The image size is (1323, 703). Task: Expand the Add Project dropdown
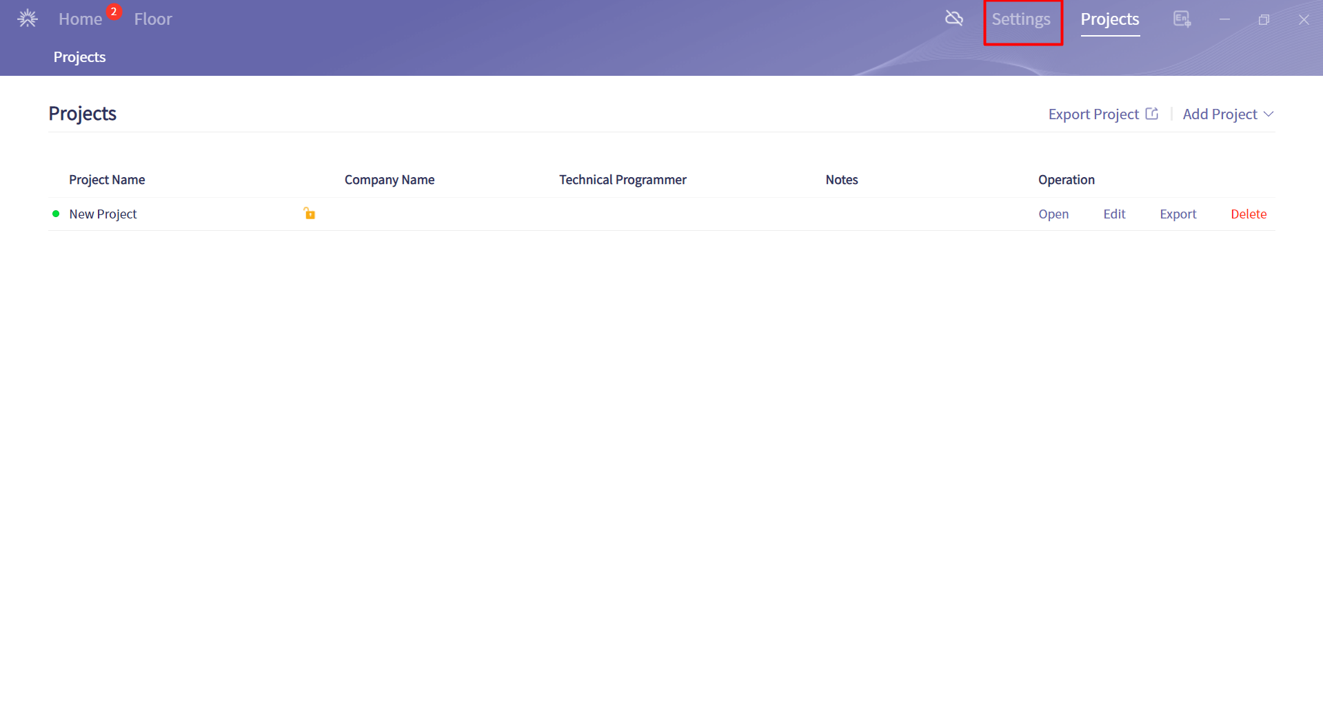(x=1220, y=114)
